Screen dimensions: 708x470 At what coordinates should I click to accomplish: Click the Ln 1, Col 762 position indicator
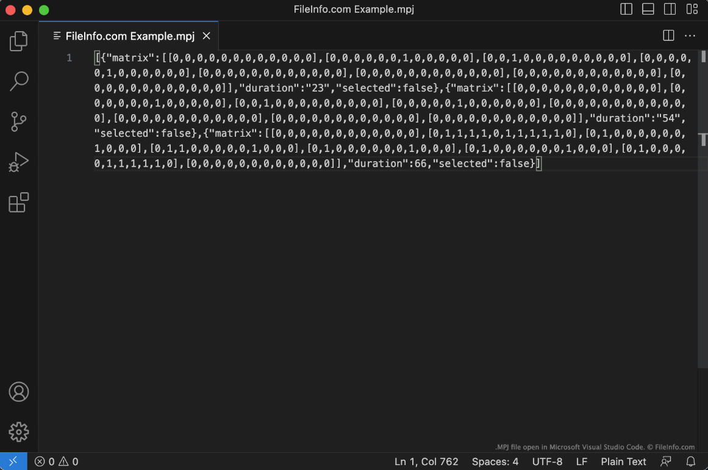click(426, 461)
